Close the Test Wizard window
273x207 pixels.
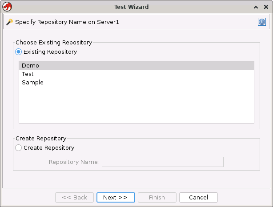click(x=266, y=7)
